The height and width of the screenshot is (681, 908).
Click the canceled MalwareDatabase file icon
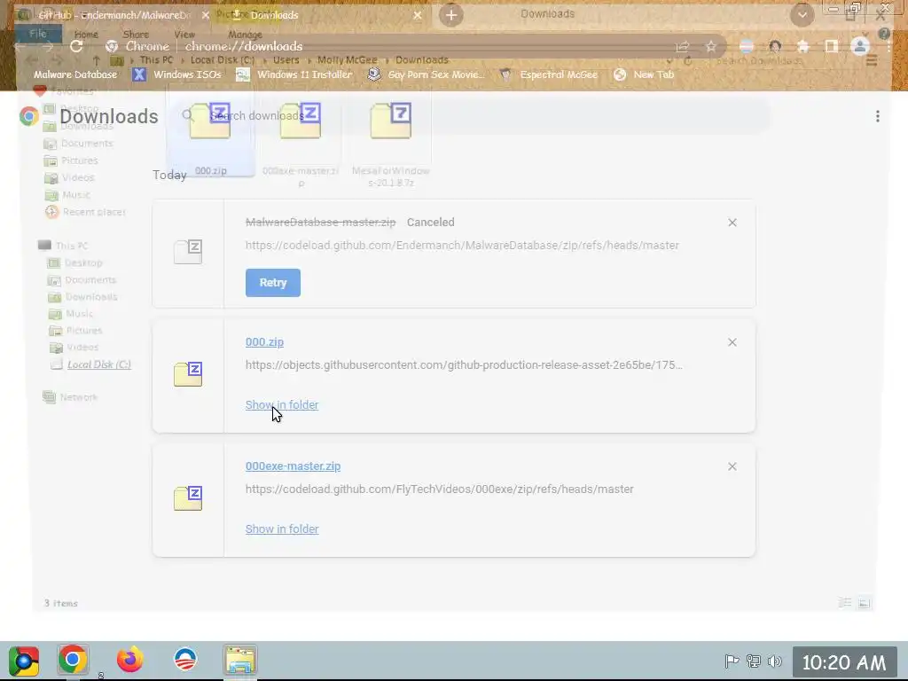[x=188, y=252]
